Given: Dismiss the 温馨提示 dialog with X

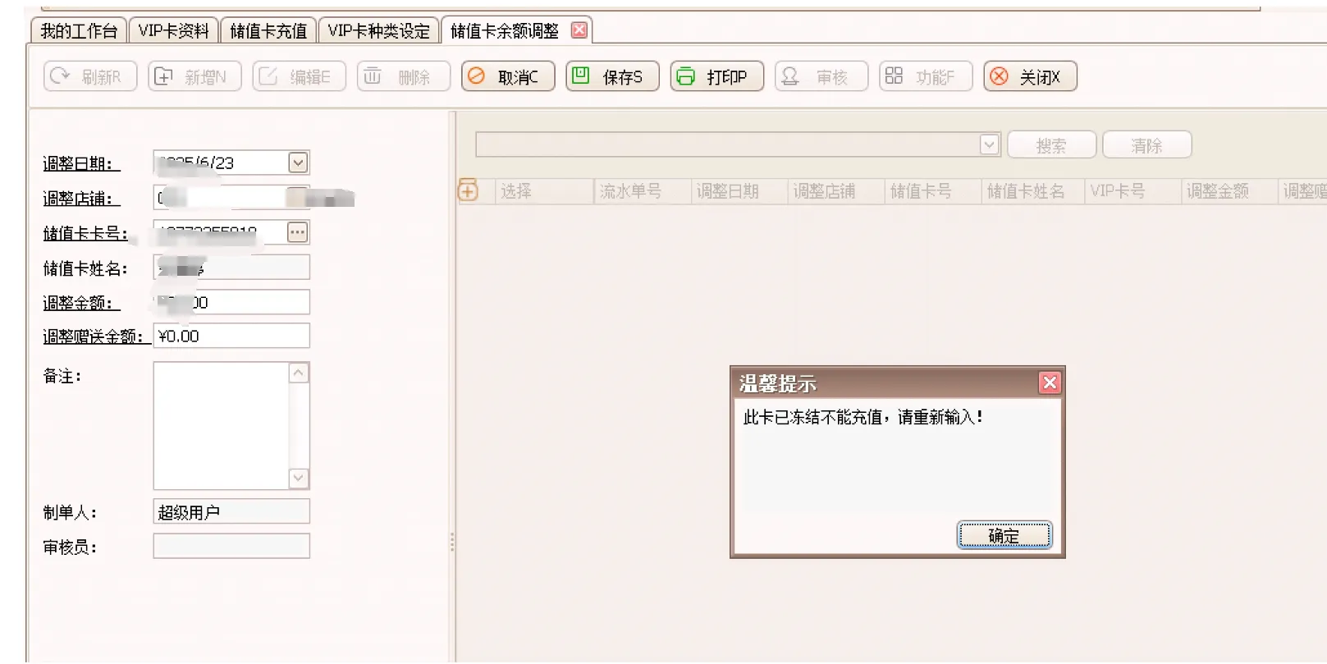Looking at the screenshot, I should [x=1049, y=383].
